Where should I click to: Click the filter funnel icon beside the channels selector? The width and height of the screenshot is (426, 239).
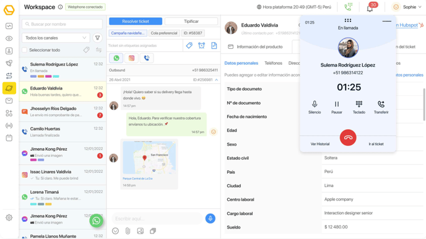[x=97, y=38]
